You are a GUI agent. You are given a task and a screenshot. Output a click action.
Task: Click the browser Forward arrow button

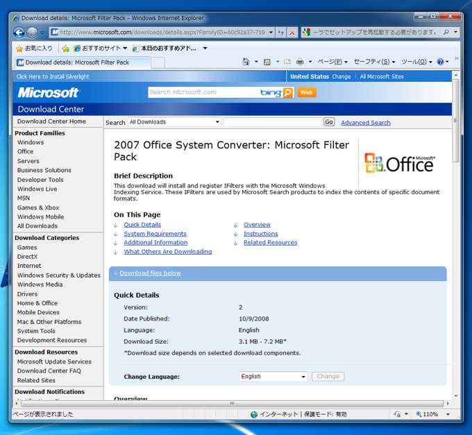tap(32, 32)
